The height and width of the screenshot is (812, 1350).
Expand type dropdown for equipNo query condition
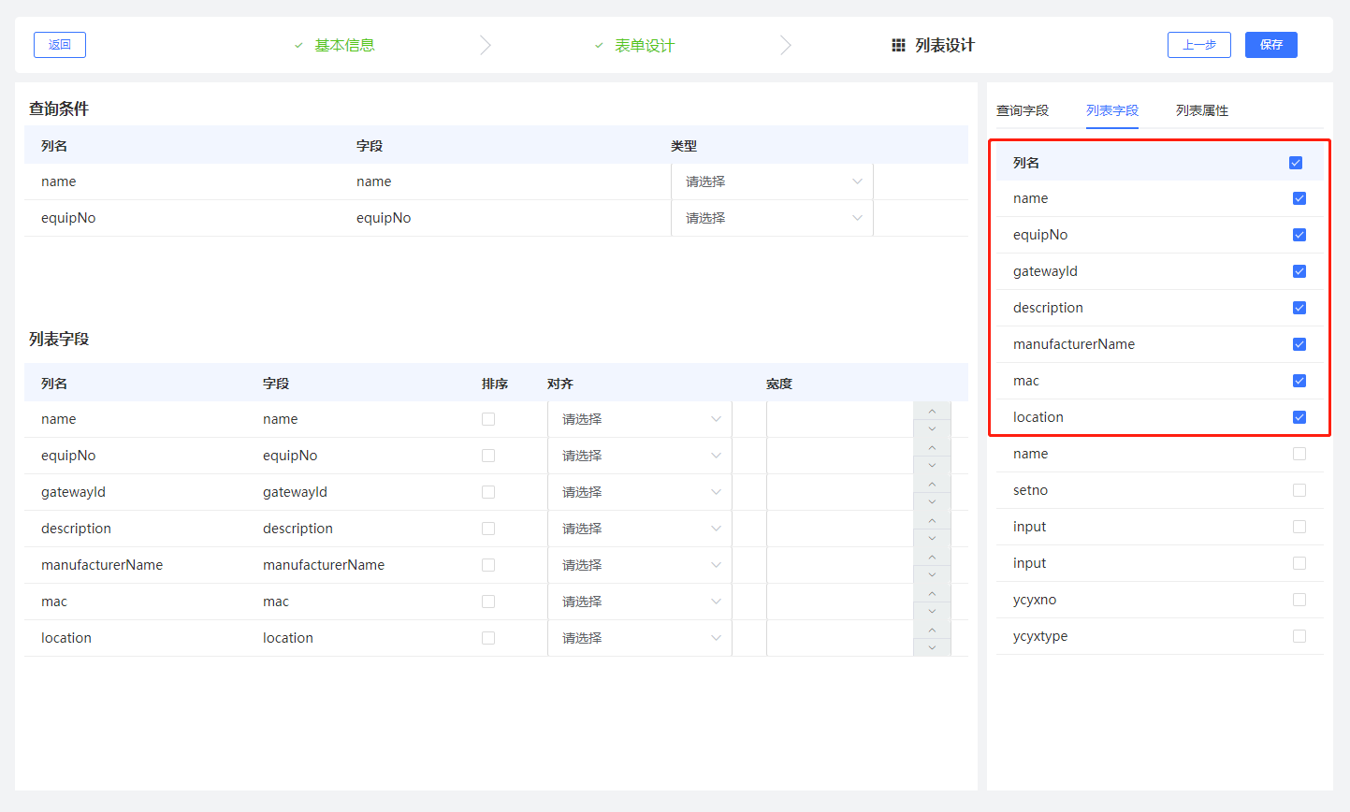pyautogui.click(x=772, y=218)
